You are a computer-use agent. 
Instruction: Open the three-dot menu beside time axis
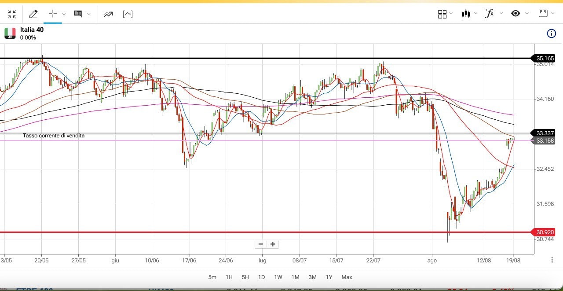pyautogui.click(x=552, y=260)
